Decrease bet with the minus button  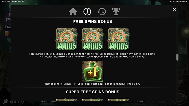point(130,102)
